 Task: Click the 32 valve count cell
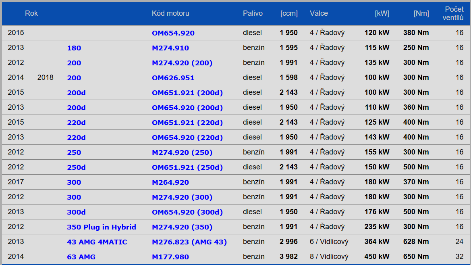pyautogui.click(x=460, y=257)
